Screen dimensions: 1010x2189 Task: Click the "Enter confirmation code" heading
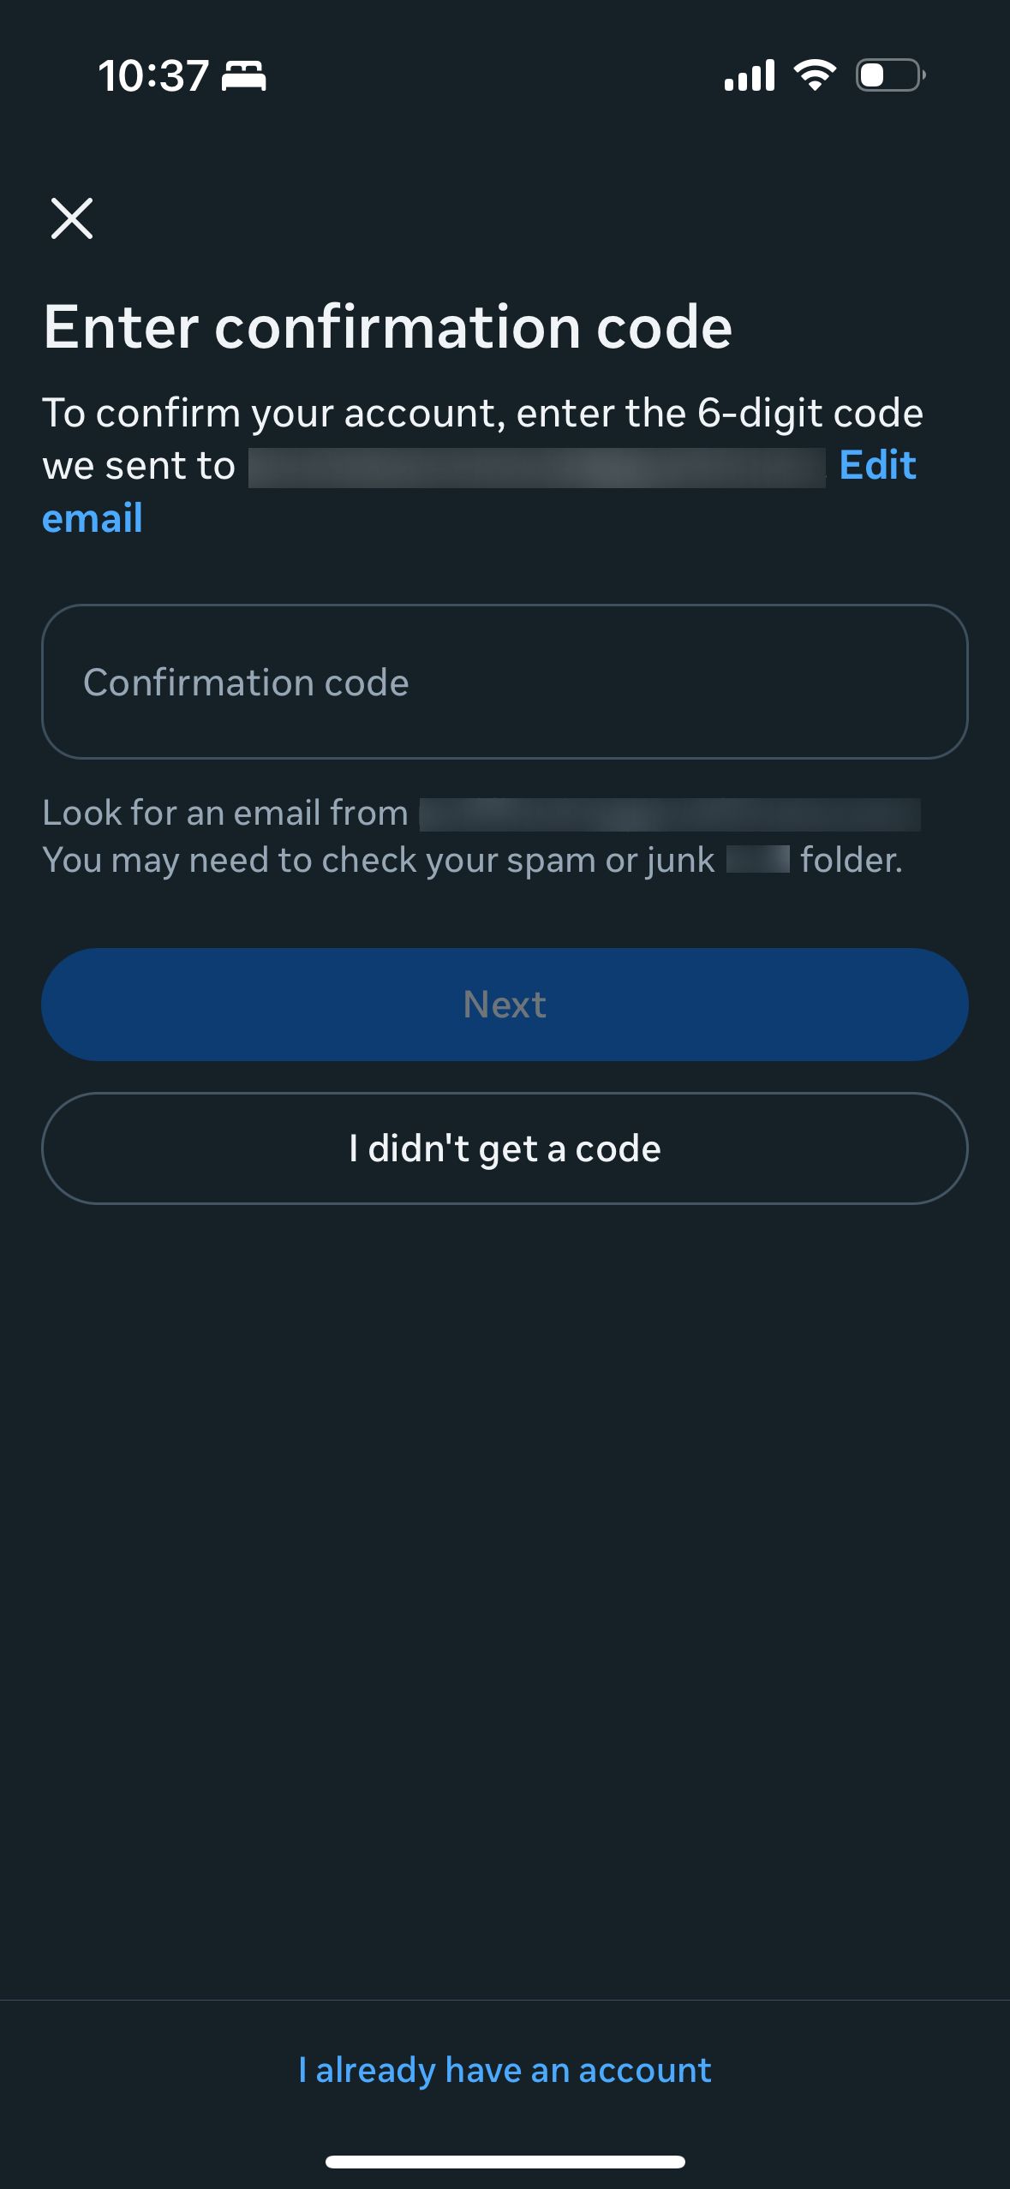tap(388, 327)
